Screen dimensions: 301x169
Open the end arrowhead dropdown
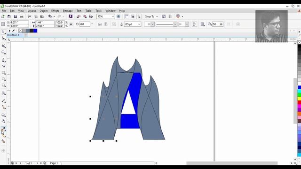point(187,24)
